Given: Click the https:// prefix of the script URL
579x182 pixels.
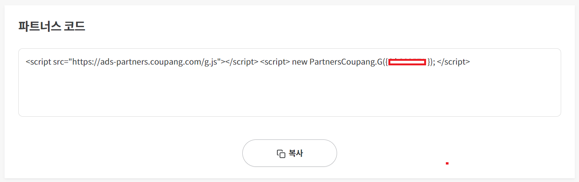Looking at the screenshot, I should 84,62.
